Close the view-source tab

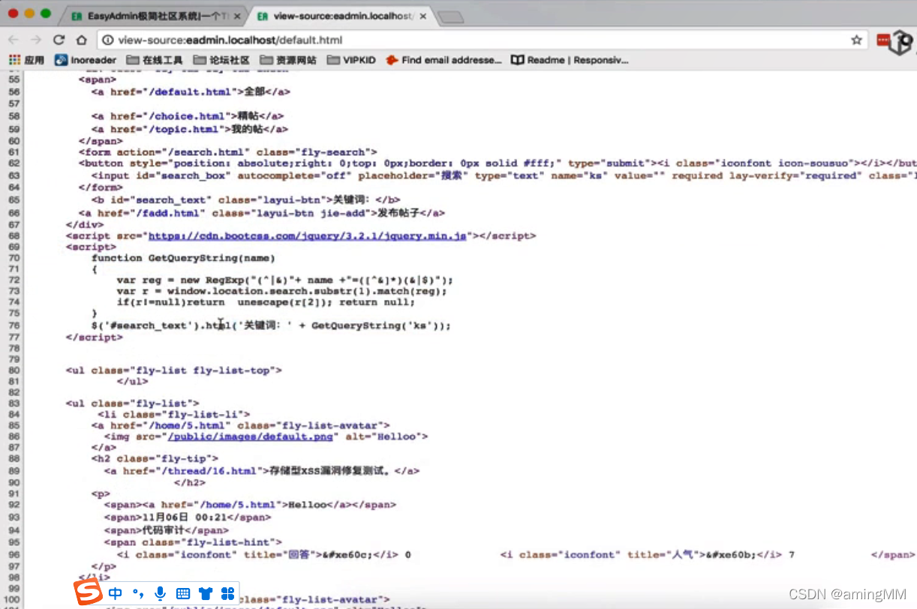[422, 16]
